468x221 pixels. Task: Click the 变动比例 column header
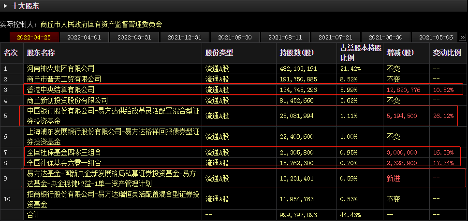(x=447, y=53)
